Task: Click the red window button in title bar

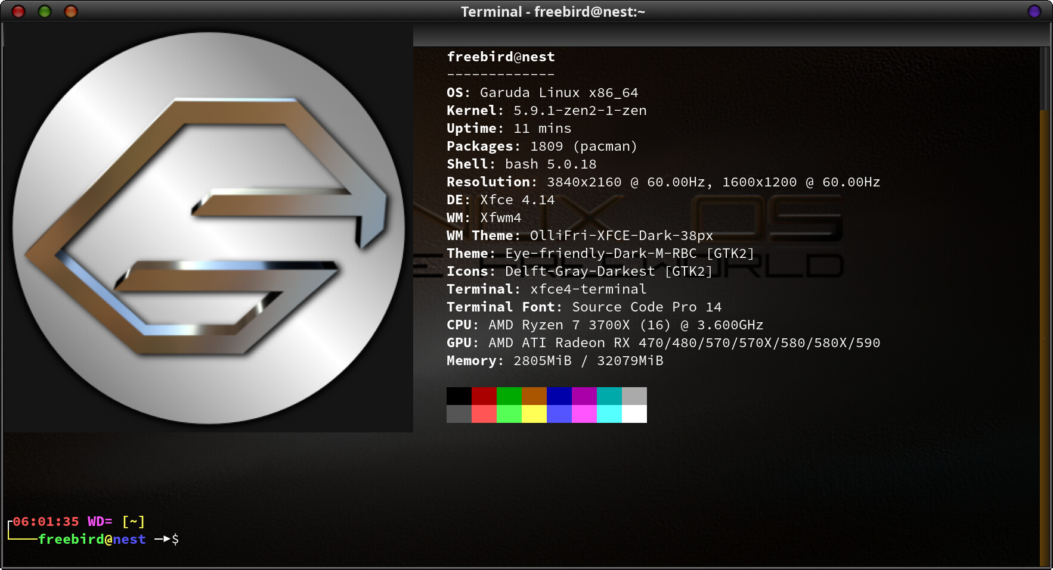Action: [18, 11]
